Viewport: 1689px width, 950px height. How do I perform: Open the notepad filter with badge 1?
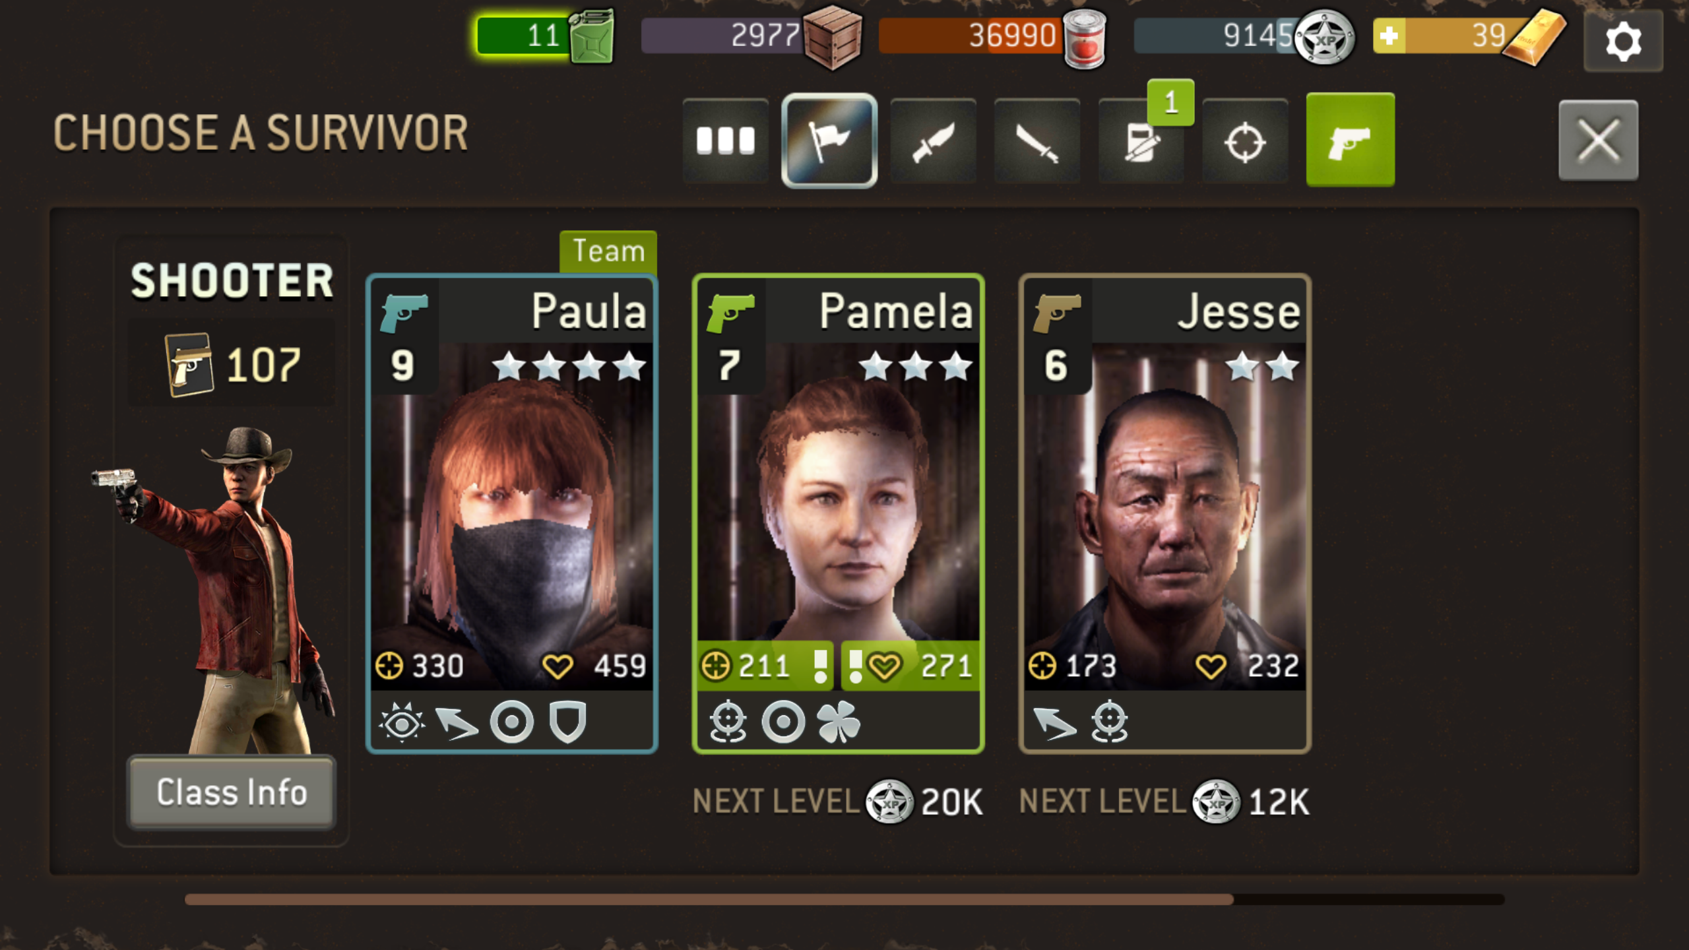(1141, 141)
